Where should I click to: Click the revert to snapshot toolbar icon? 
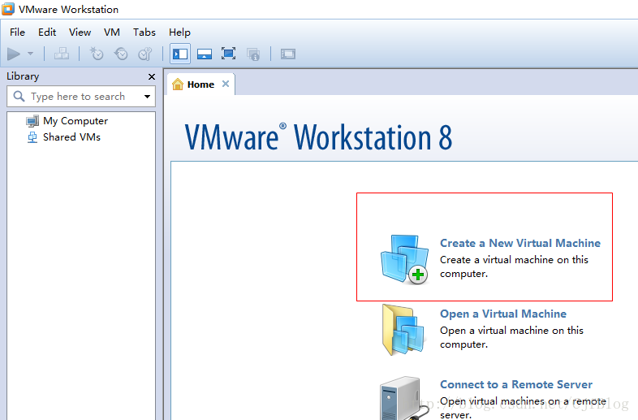click(121, 54)
